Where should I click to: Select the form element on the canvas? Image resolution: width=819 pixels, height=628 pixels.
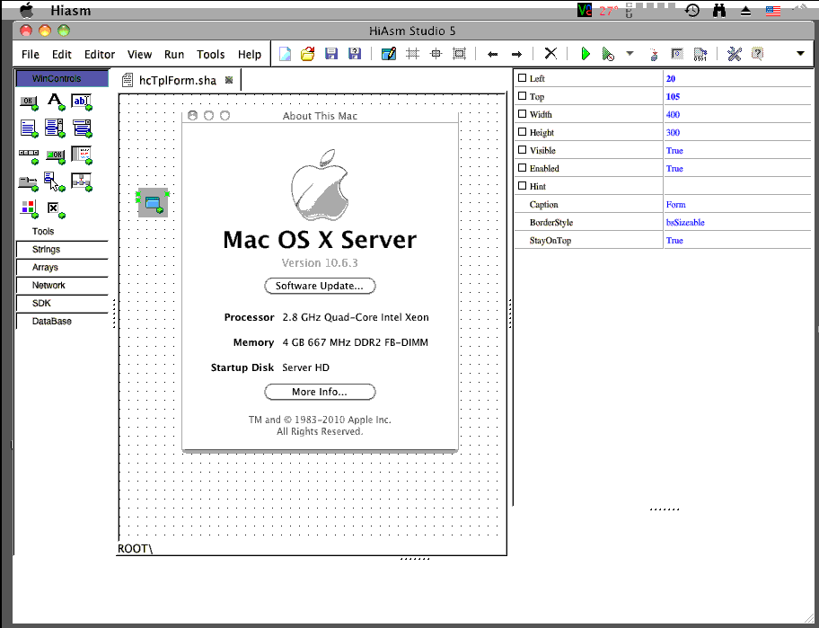[152, 204]
